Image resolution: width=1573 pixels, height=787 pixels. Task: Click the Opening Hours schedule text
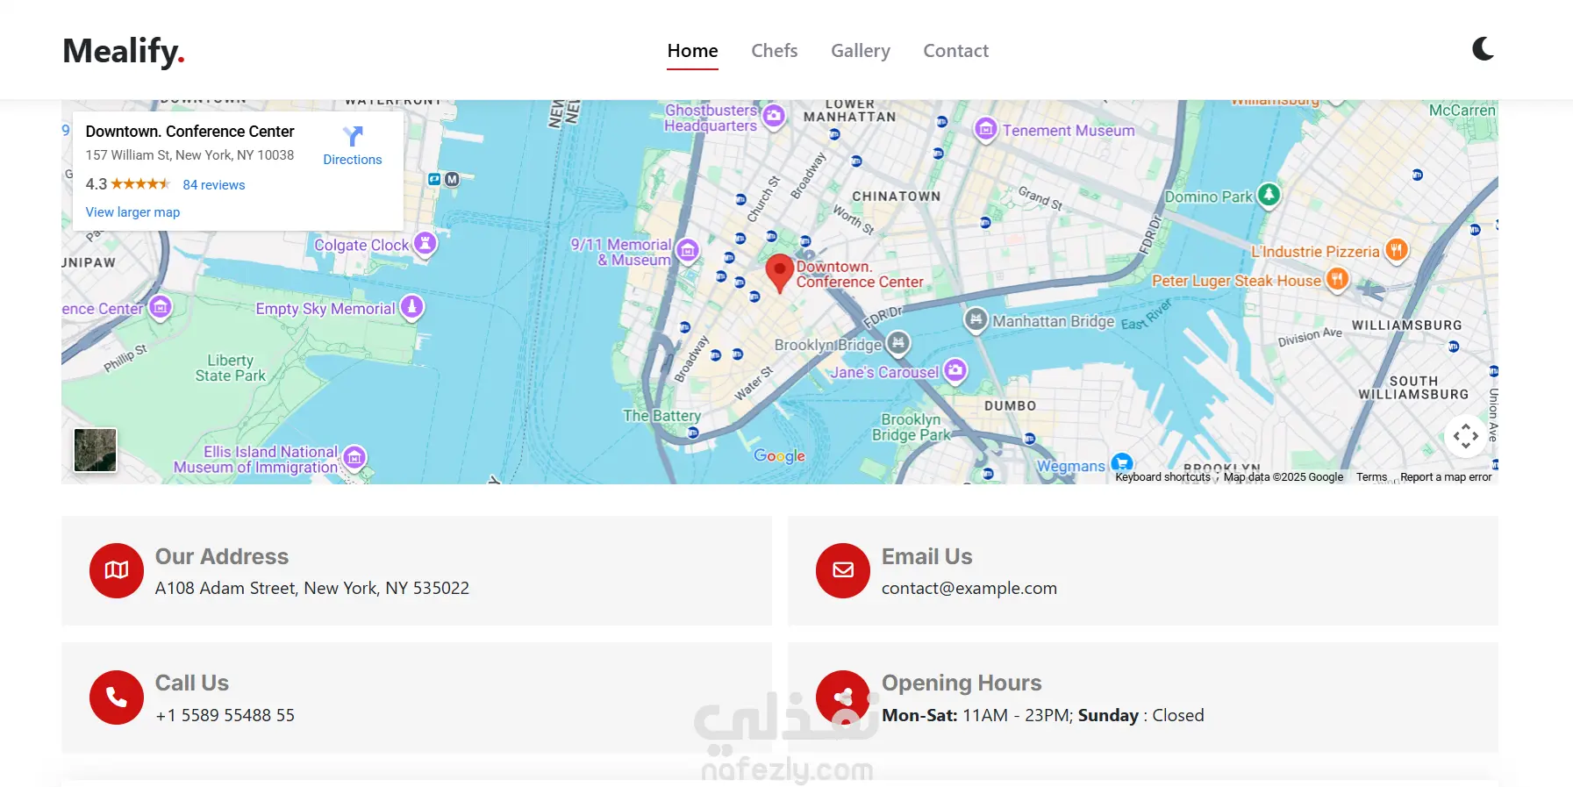coord(1043,716)
